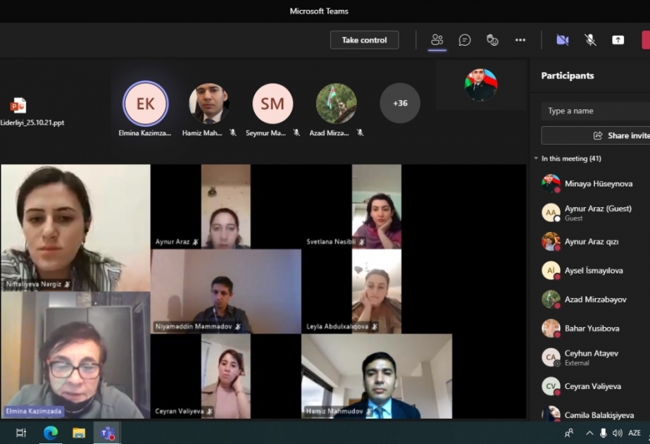Open Microsoft Edge from the taskbar
The width and height of the screenshot is (650, 444).
tap(51, 433)
